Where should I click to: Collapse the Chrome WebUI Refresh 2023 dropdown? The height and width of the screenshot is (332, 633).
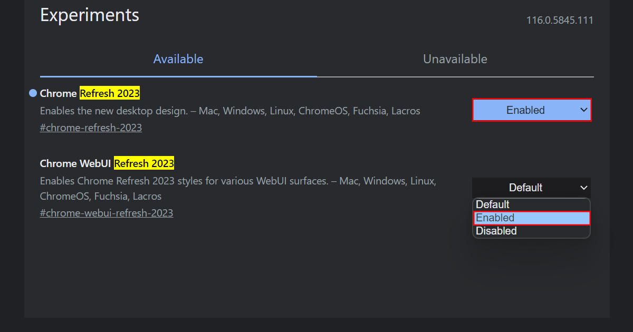point(531,188)
